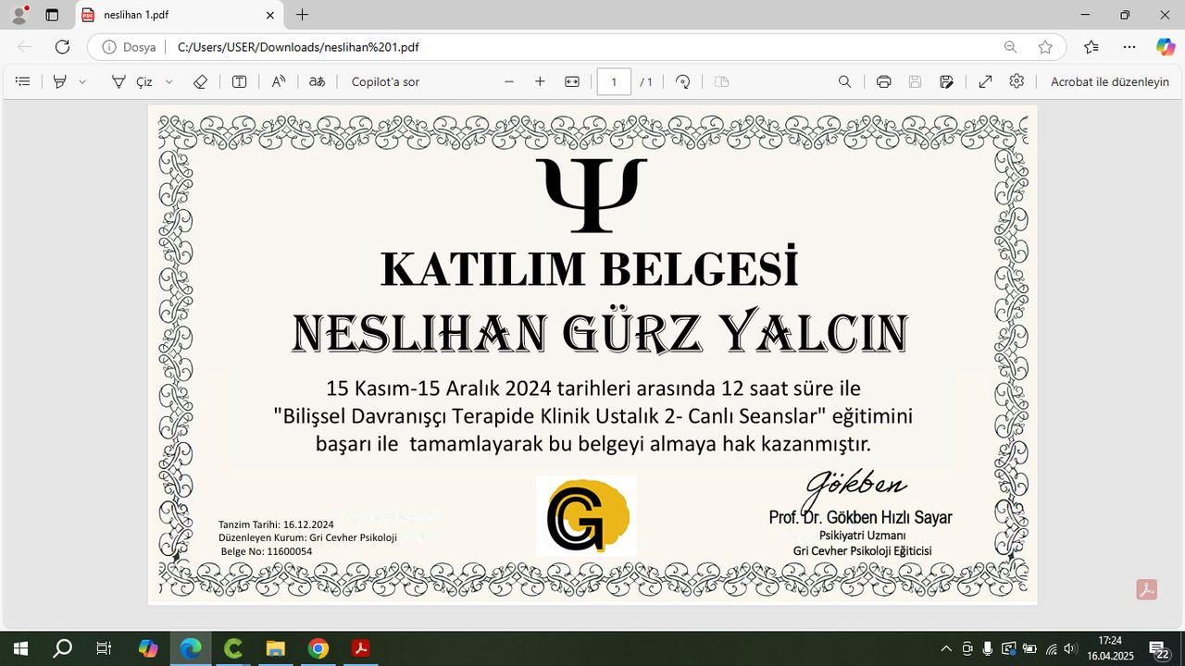
Task: Click the page number input field
Action: coord(614,81)
